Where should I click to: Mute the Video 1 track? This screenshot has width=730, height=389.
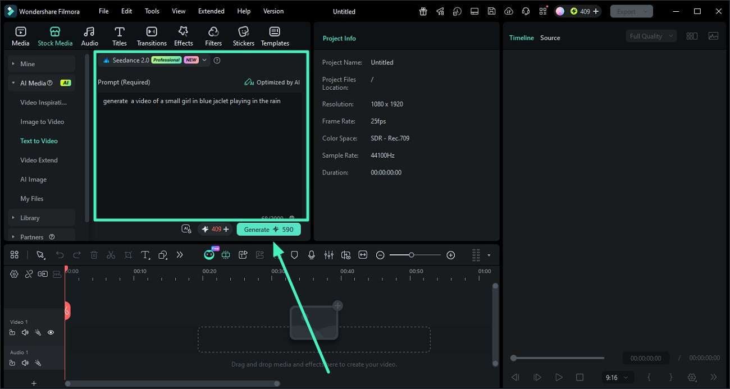point(25,332)
